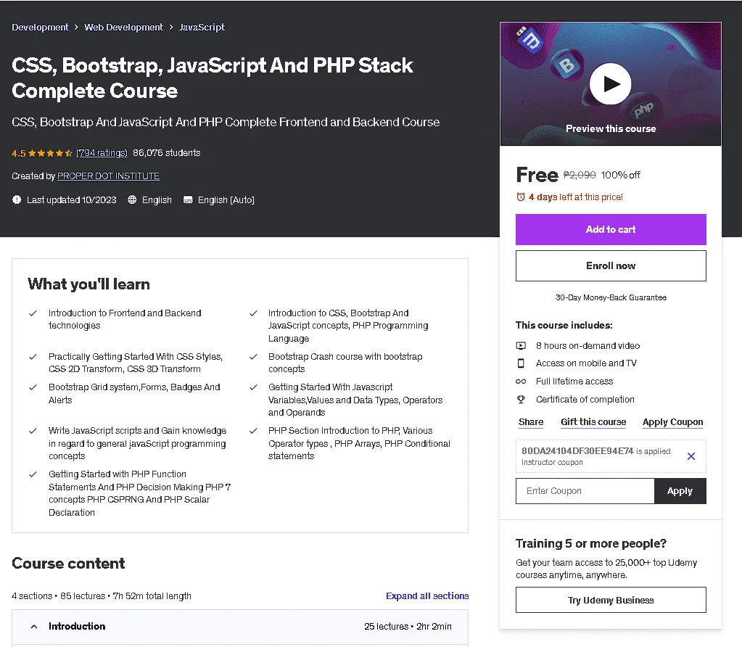
Task: Click the globe language icon
Action: 132,199
